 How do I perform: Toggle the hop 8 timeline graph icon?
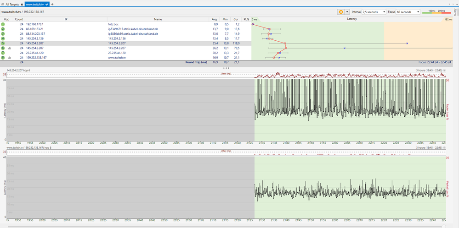pyautogui.click(x=9, y=58)
